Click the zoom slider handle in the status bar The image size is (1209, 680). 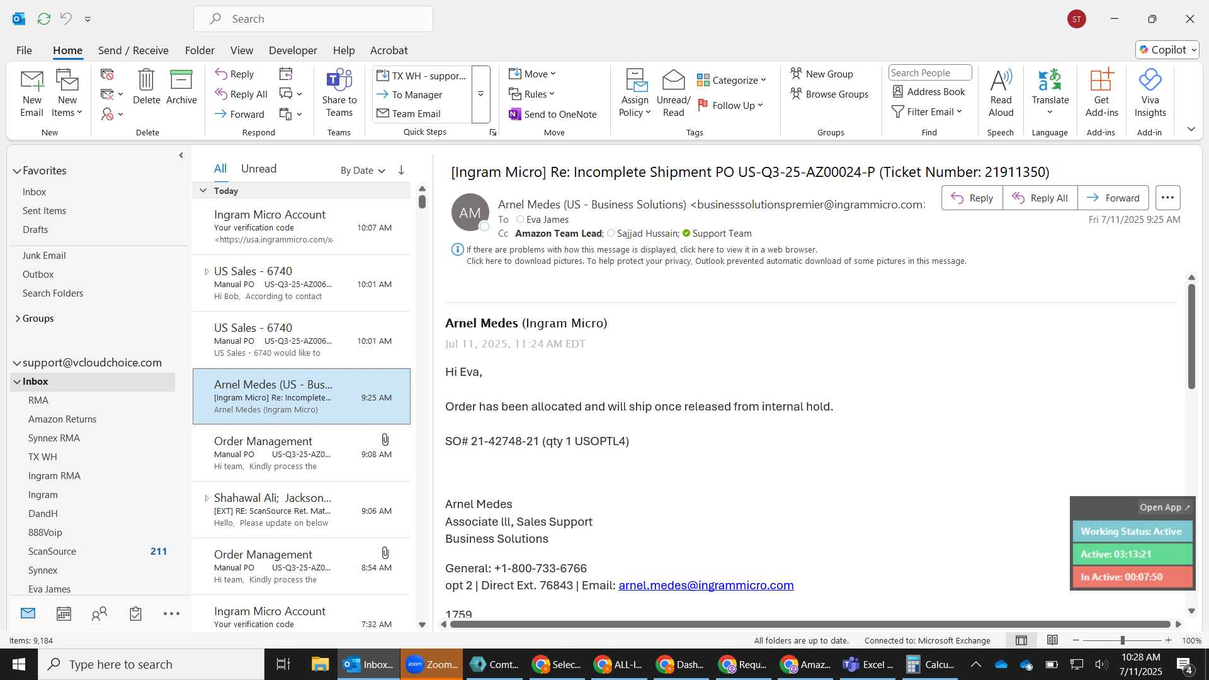1122,640
